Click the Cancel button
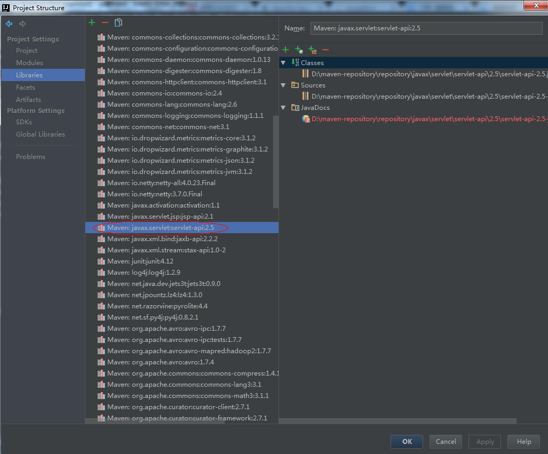This screenshot has width=548, height=454. 446,442
